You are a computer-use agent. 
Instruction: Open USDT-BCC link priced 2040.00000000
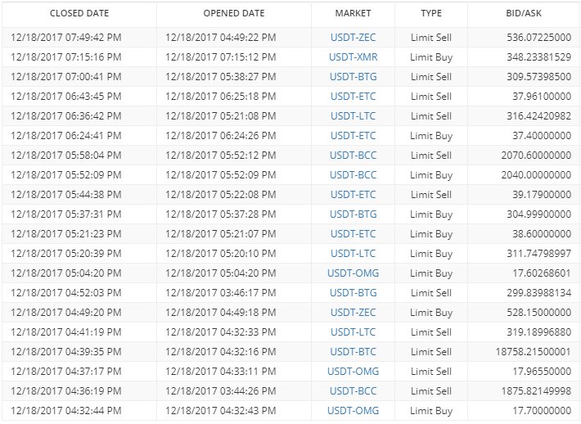[354, 175]
